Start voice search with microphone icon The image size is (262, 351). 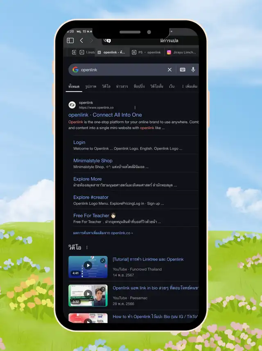(x=193, y=70)
